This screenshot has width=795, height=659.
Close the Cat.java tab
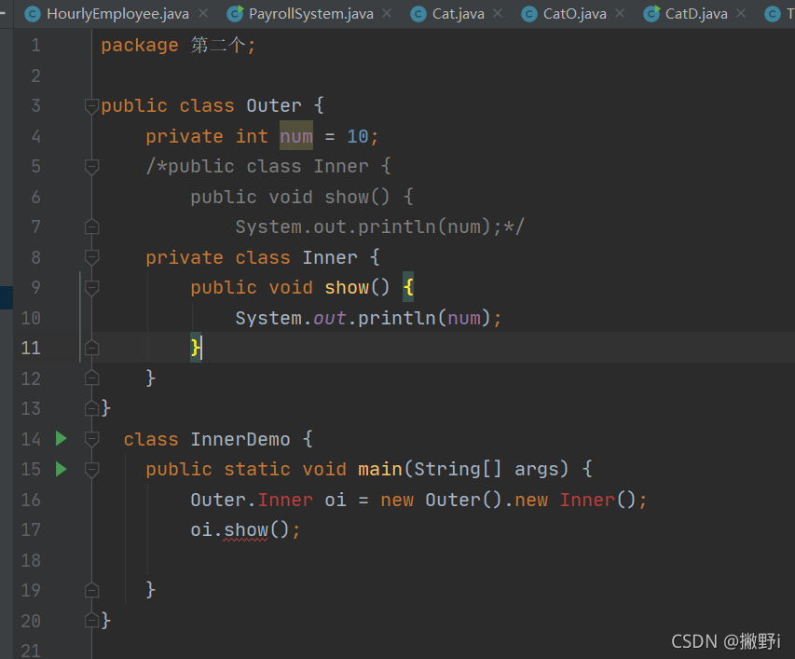tap(498, 14)
